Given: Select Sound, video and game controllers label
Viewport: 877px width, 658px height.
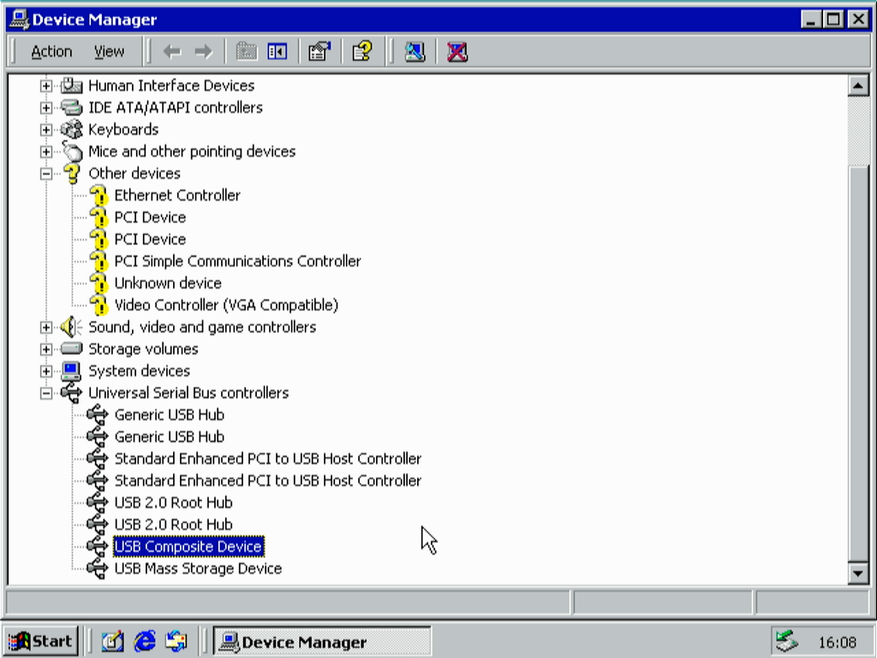Looking at the screenshot, I should pos(202,327).
